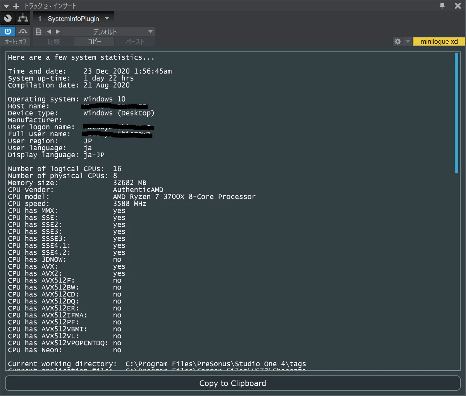Image resolution: width=466 pixels, height=396 pixels.
Task: Open the オート: オフ automation mode selector
Action: pyautogui.click(x=15, y=41)
